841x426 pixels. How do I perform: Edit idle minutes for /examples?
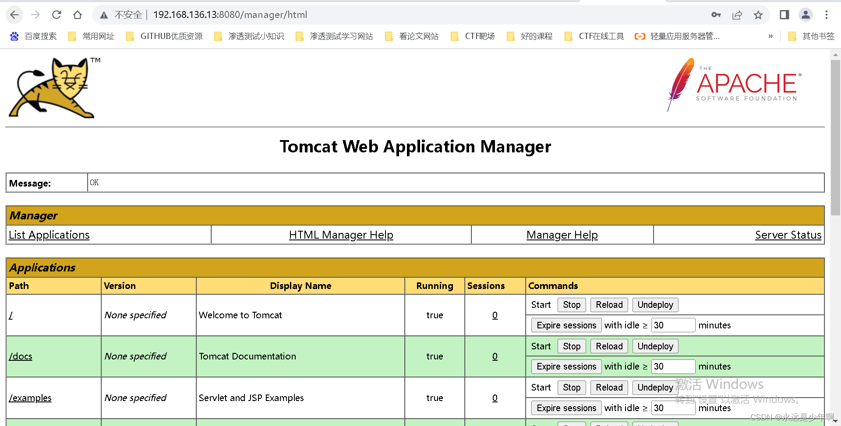[x=673, y=408]
